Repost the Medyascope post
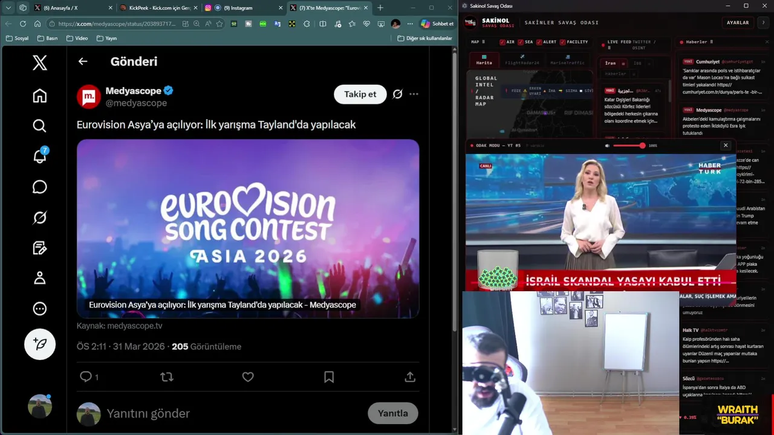 tap(167, 376)
